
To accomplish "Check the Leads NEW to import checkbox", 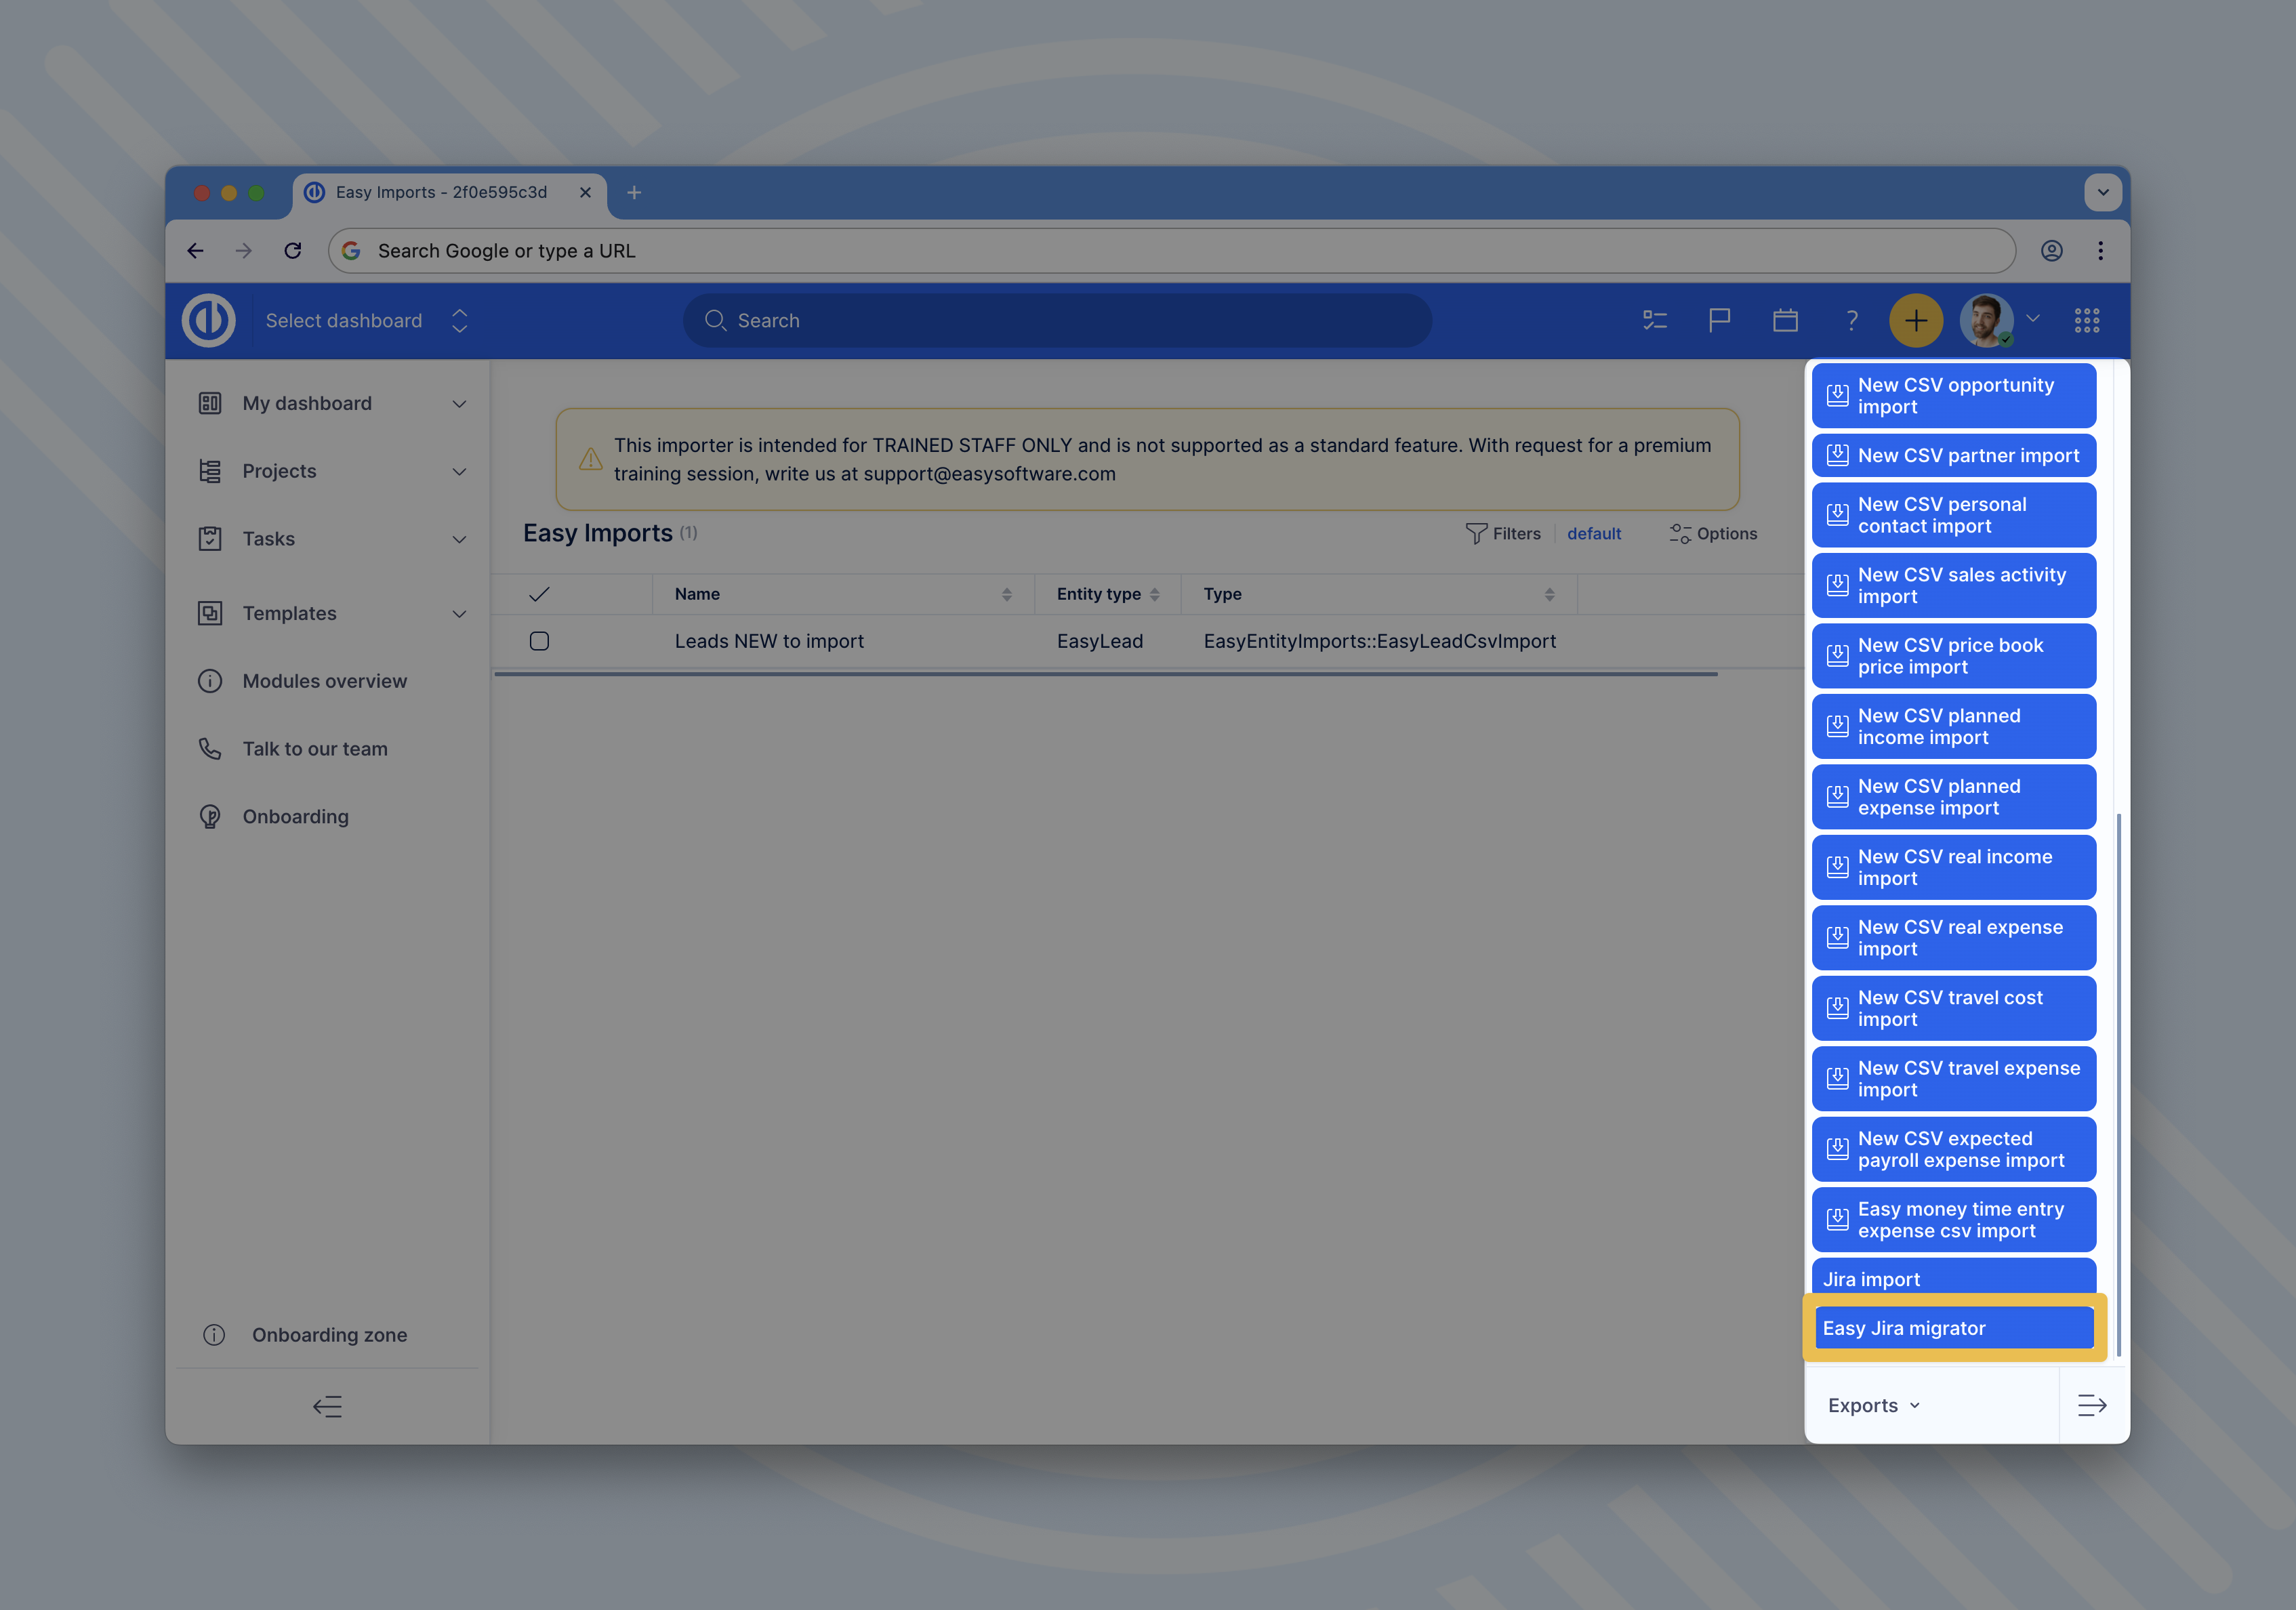I will point(539,641).
